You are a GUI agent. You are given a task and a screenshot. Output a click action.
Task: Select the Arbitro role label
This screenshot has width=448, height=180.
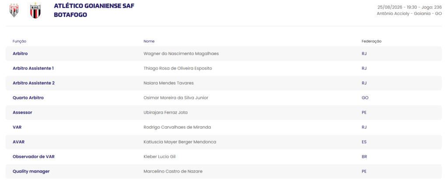(x=20, y=54)
